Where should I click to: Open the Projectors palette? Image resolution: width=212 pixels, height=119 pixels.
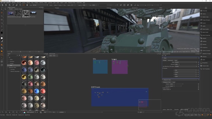pos(204,47)
